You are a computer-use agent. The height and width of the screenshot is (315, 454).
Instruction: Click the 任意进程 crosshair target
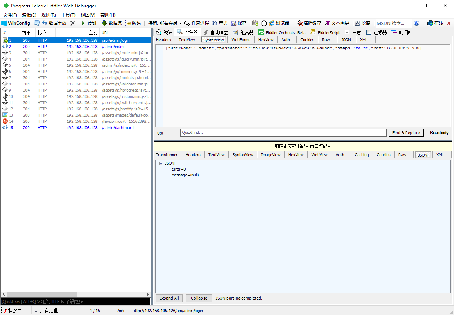[197, 23]
